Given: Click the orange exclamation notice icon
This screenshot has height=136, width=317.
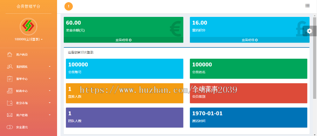Looking at the screenshot, I should coord(69,6).
